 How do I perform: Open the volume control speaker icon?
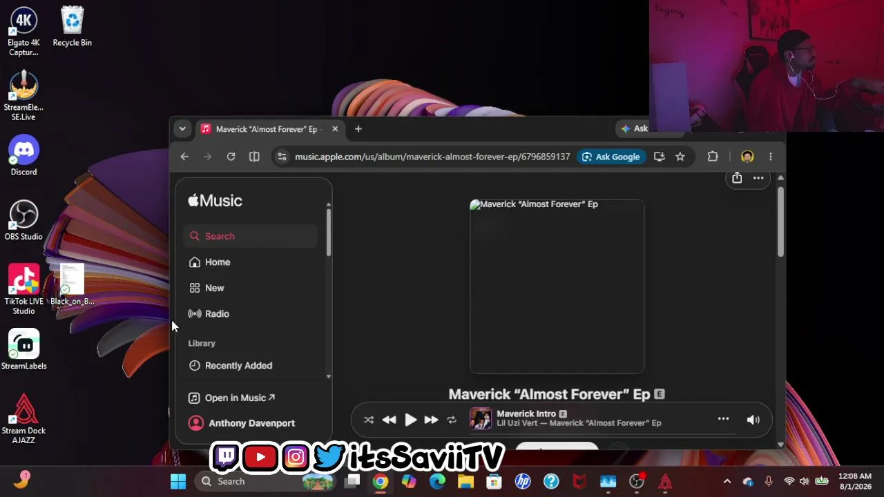point(753,420)
